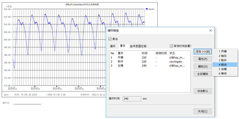The height and width of the screenshot is (119, 239).
Task: Select the 事件 tab
Action: pos(123,46)
